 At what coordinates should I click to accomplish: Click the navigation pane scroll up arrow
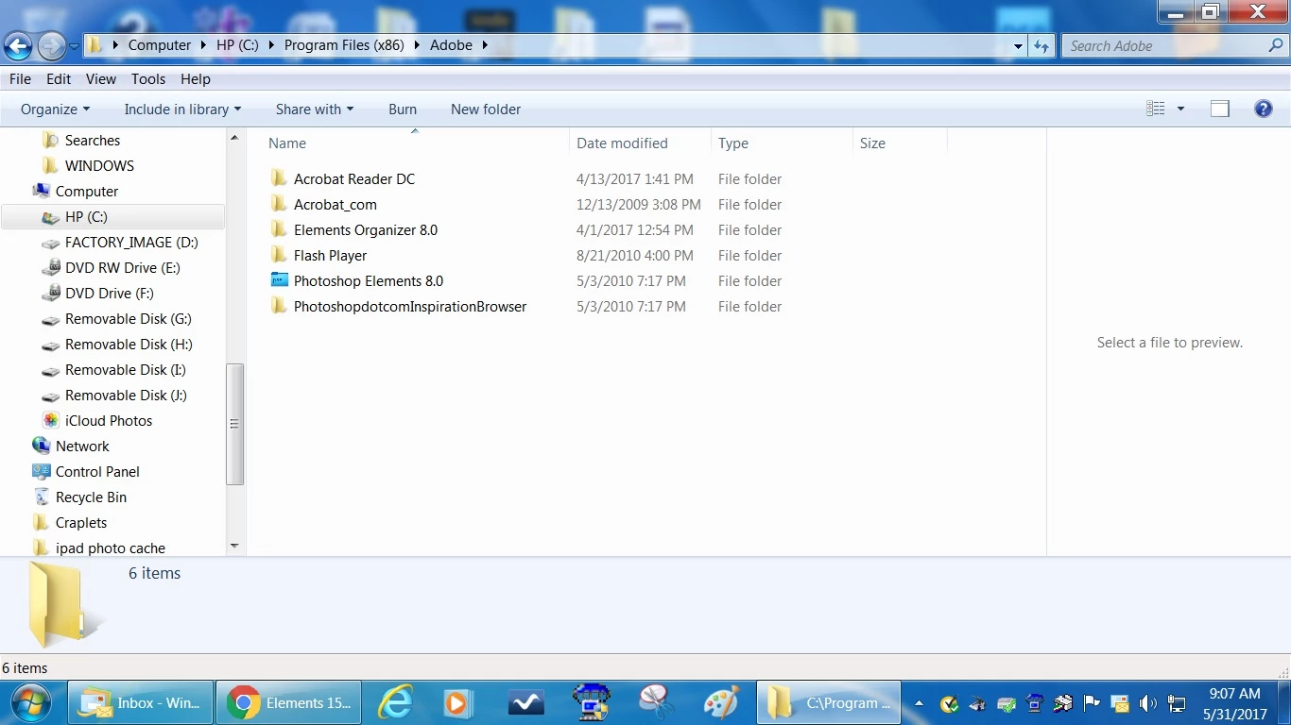point(234,138)
